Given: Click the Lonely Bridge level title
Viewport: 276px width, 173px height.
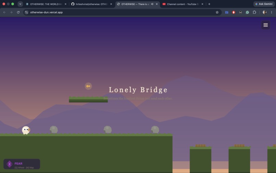Looking at the screenshot, I should (138, 90).
